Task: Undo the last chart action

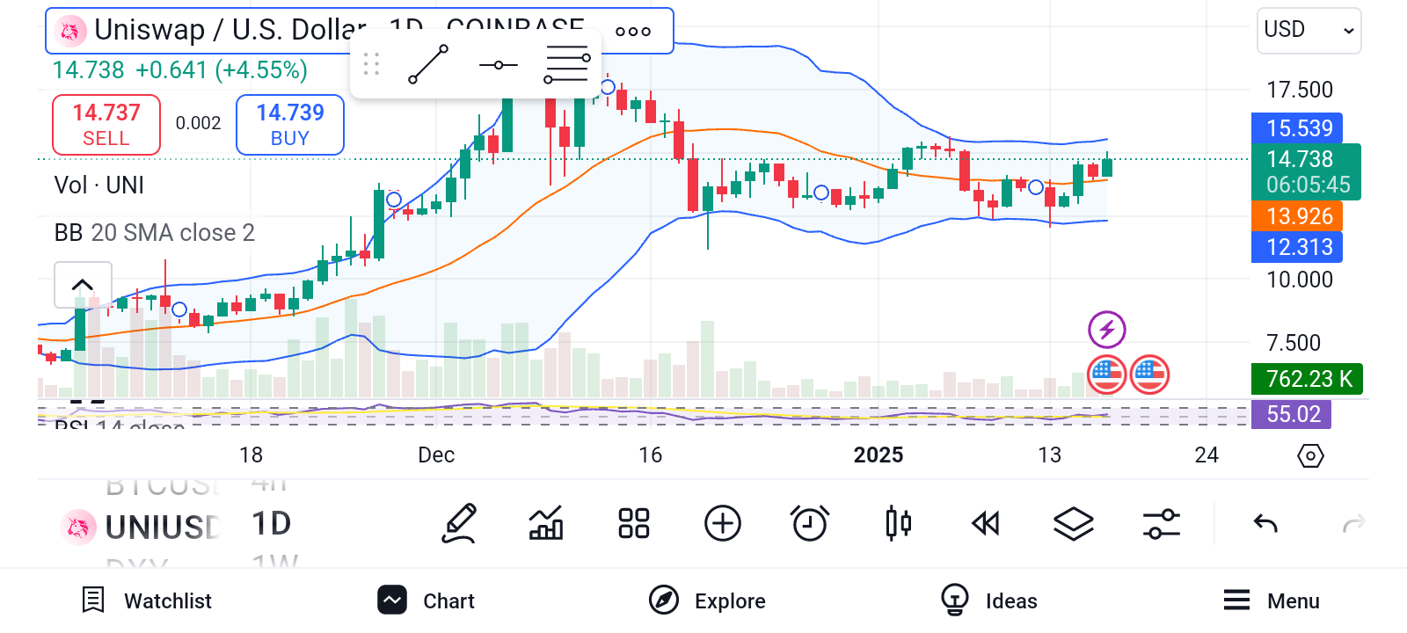Action: tap(1265, 524)
